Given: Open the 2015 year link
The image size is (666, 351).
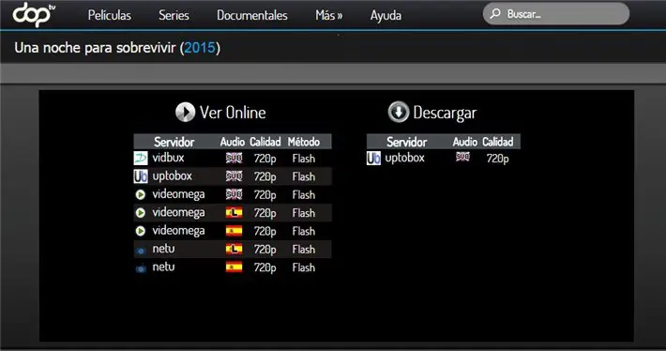Looking at the screenshot, I should click(x=200, y=48).
